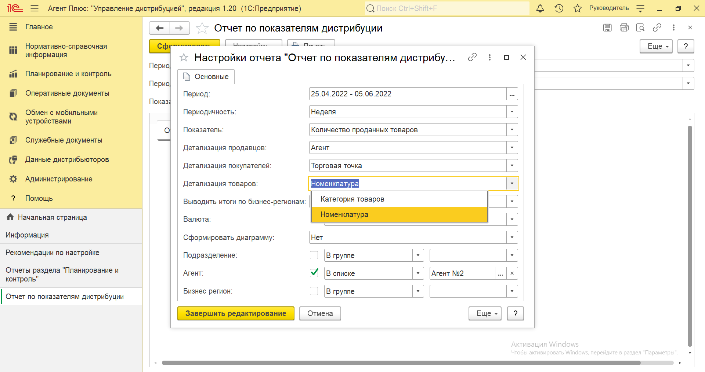Go to Начальная страница home icon
This screenshot has height=372, width=705.
point(10,217)
